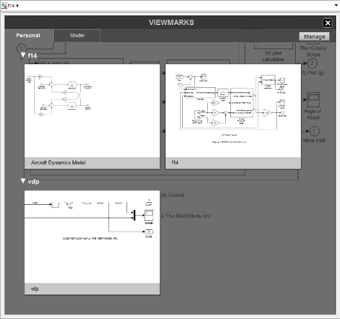Viewport: 340px width, 319px height.
Task: Click the f14 group heading text
Action: (33, 56)
